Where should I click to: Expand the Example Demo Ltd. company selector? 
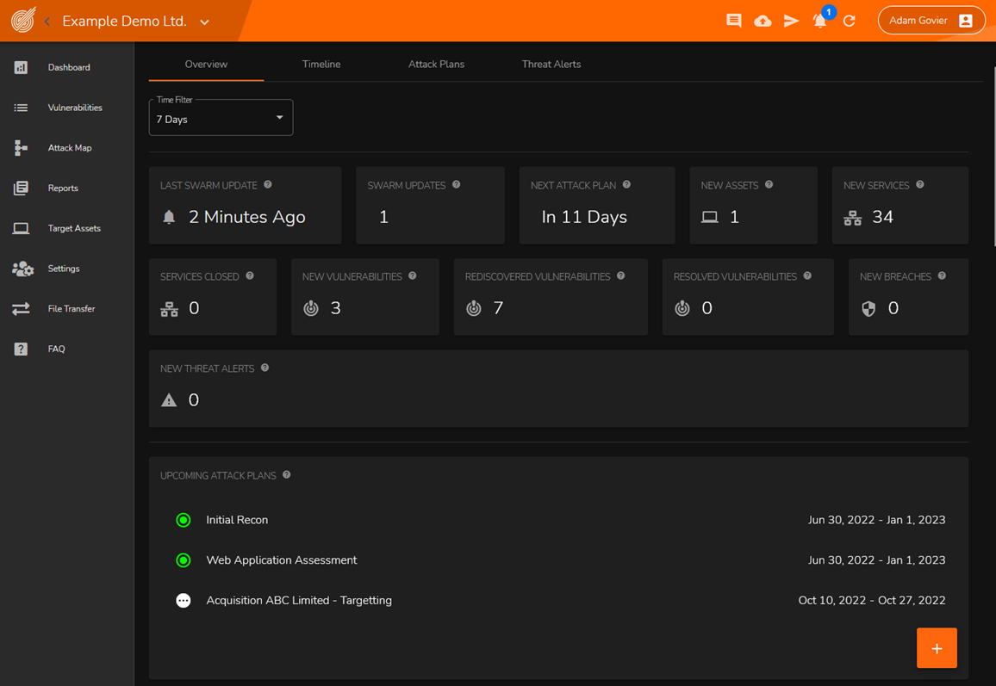204,22
